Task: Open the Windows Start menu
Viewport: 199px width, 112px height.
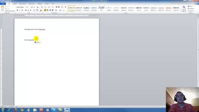Action: [x=3, y=110]
